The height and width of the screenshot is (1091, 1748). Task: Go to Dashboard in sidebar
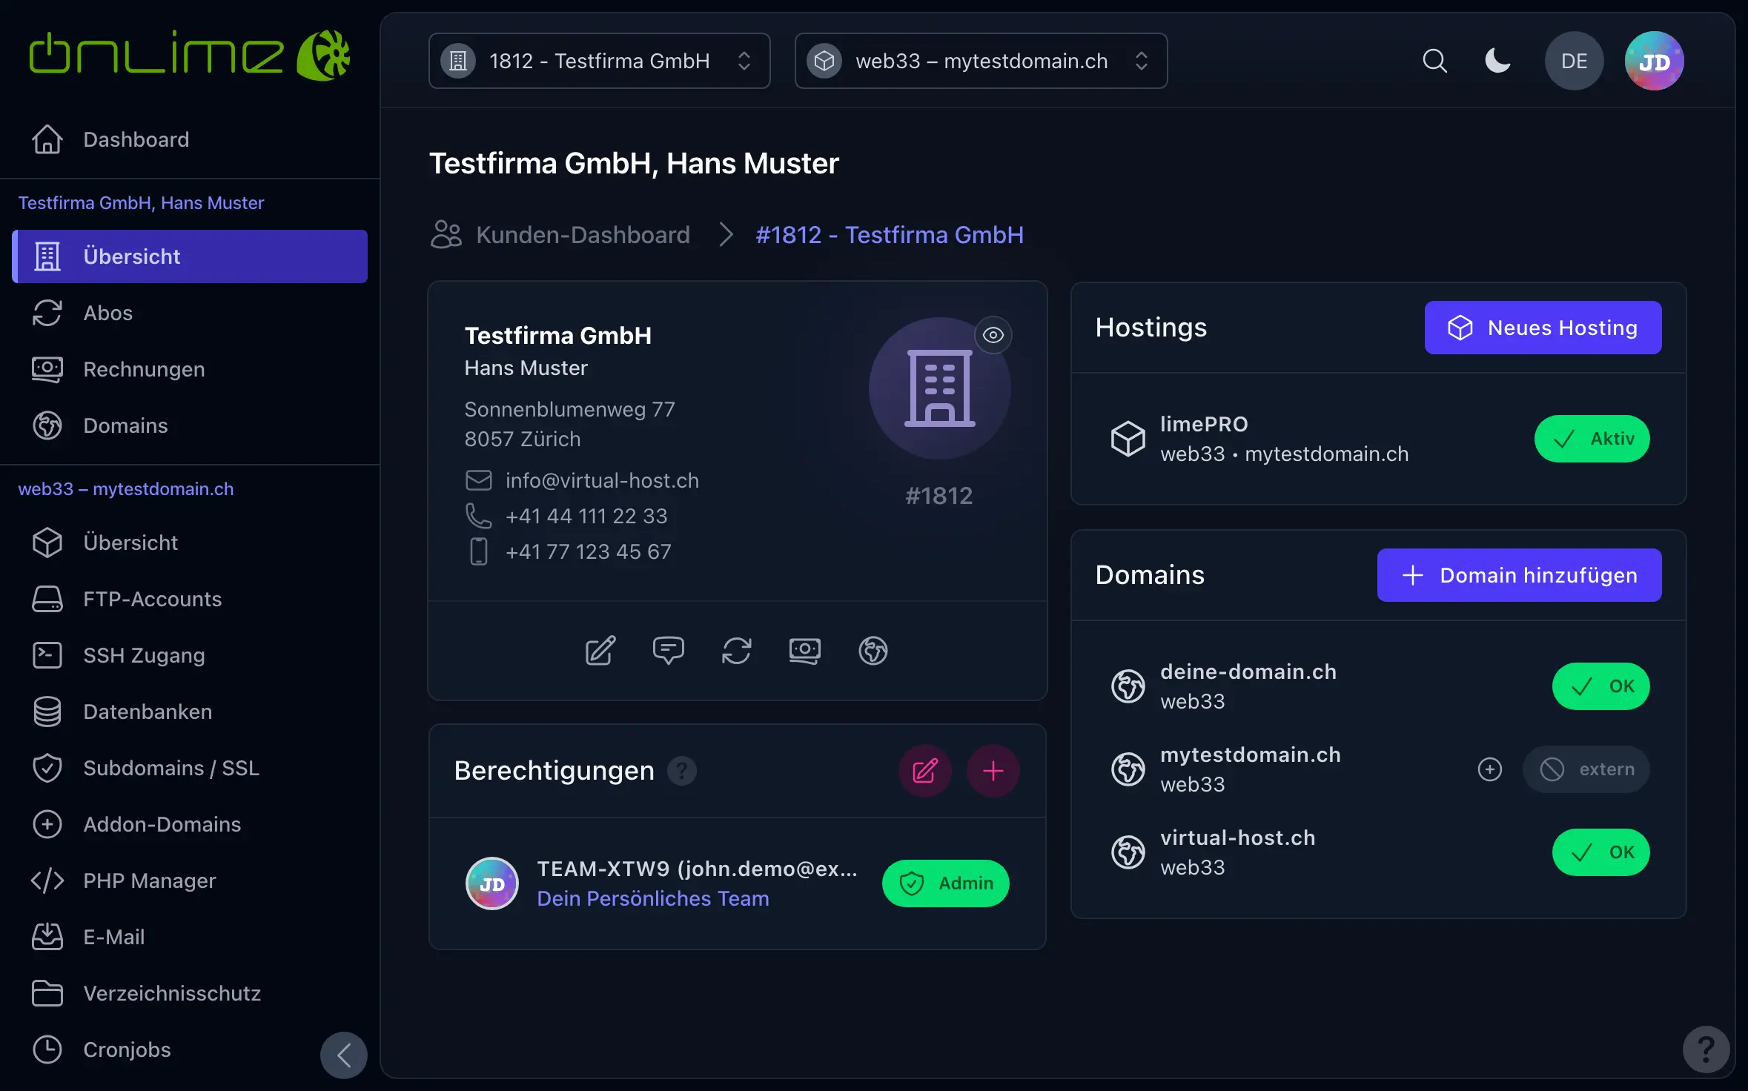click(189, 139)
